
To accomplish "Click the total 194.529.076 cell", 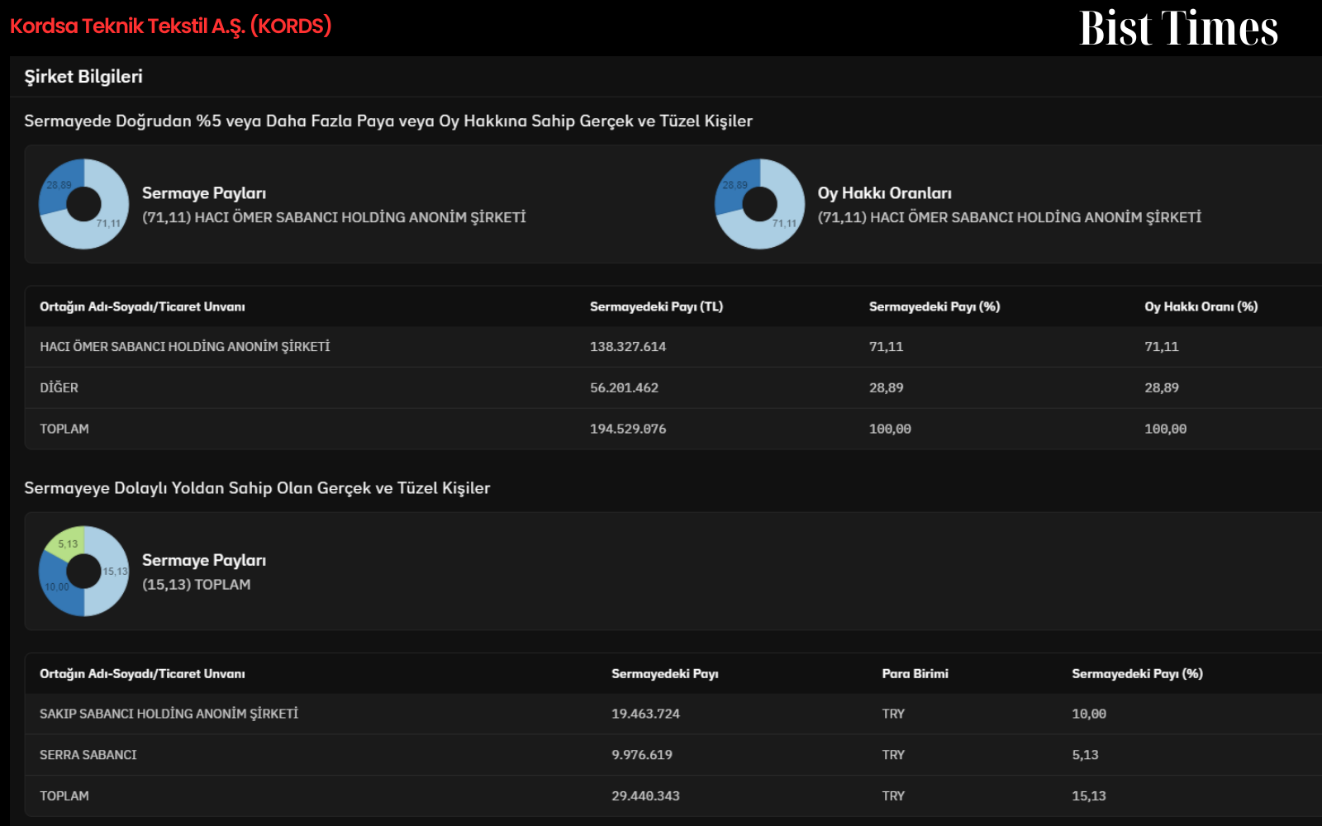I will pyautogui.click(x=628, y=430).
